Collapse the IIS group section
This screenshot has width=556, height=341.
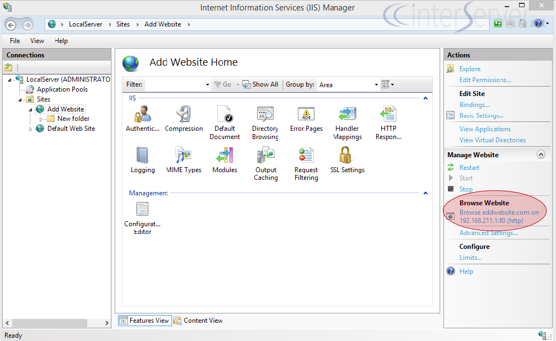coord(425,98)
